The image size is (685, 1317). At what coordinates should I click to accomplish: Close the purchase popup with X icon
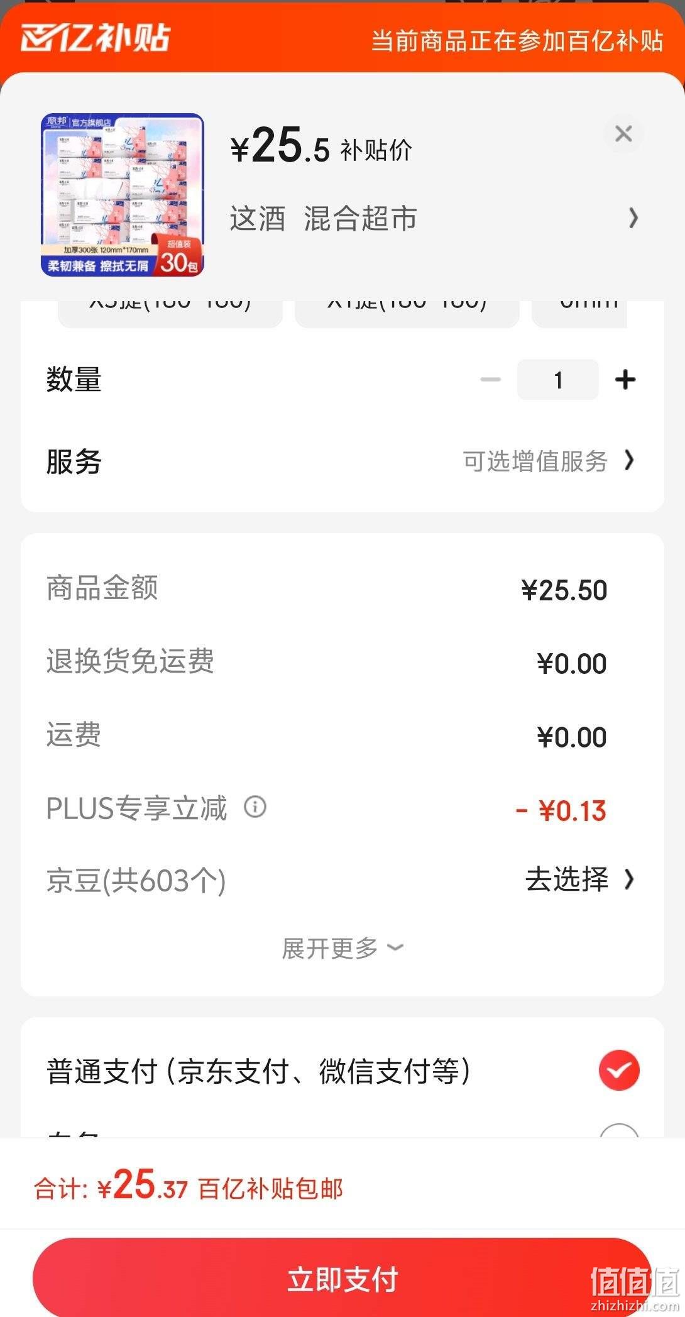point(623,133)
